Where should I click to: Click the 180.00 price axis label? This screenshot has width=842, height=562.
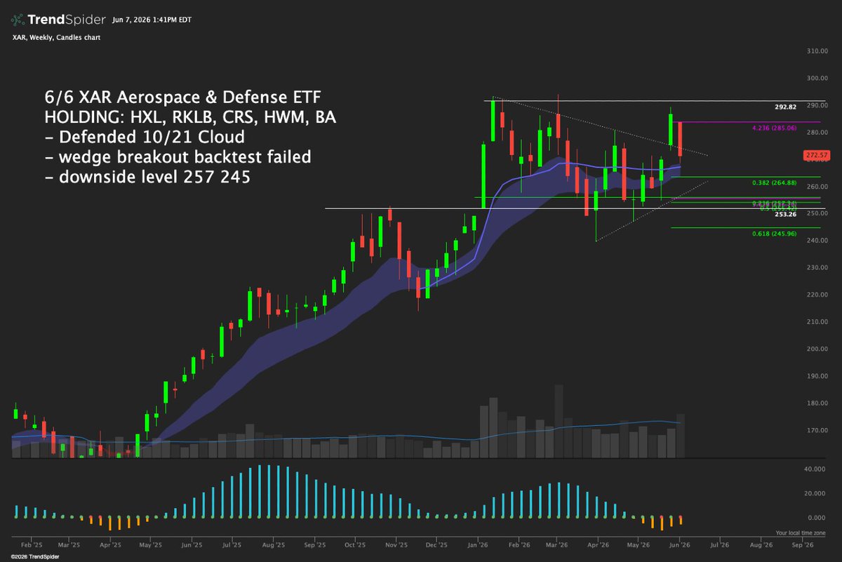coord(816,403)
